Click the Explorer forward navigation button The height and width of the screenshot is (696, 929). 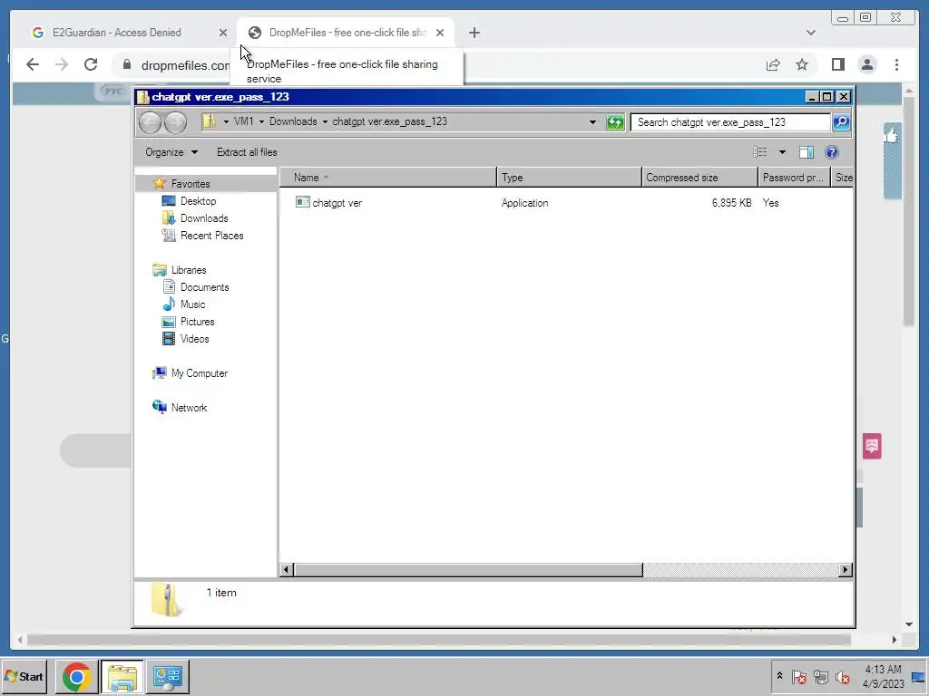point(175,122)
